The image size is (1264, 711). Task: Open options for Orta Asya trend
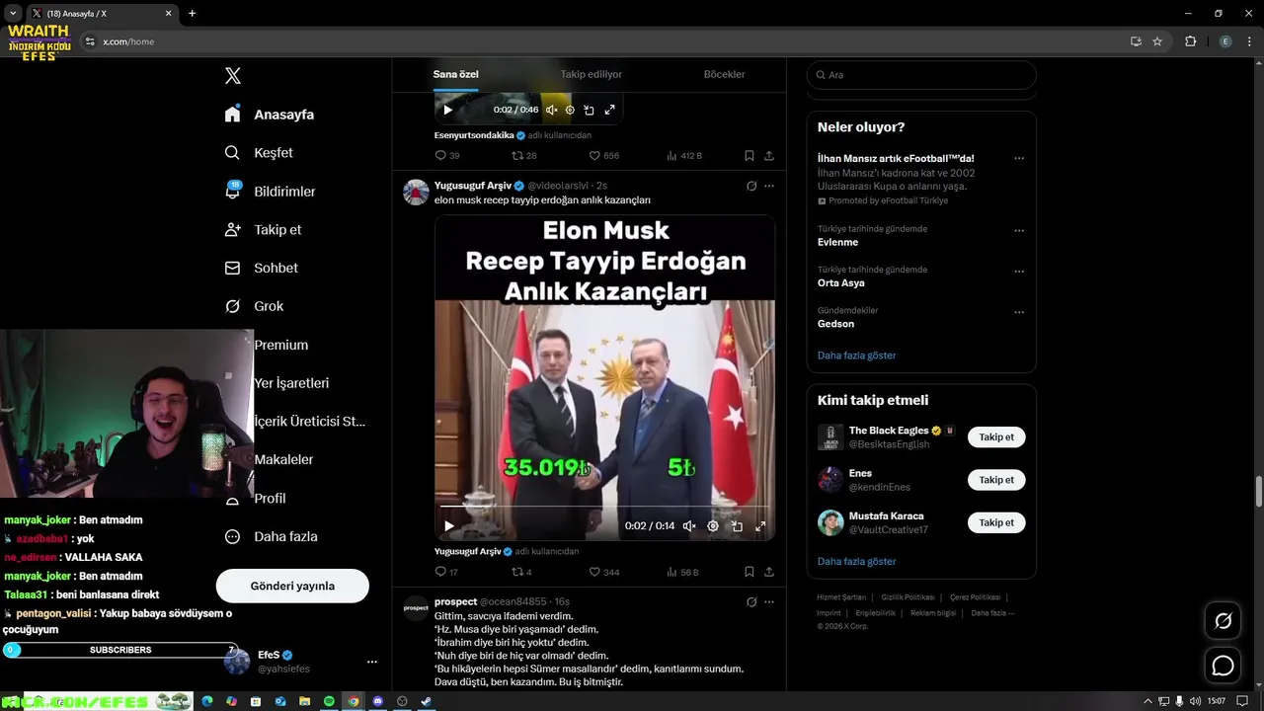coord(1019,272)
